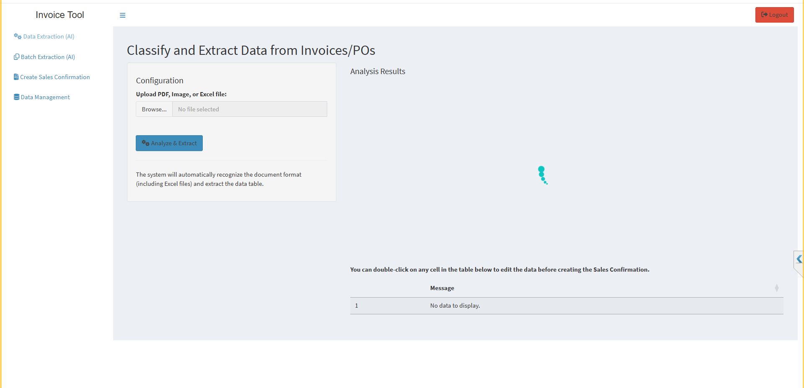804x388 pixels.
Task: Click the loading spinner in Analysis Results
Action: click(542, 175)
